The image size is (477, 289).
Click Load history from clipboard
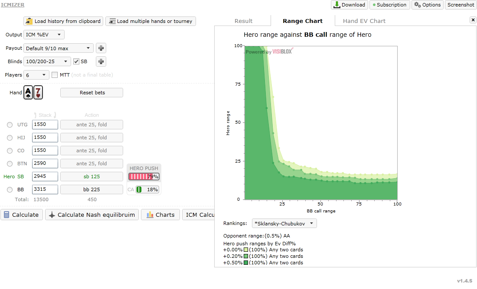pyautogui.click(x=63, y=21)
